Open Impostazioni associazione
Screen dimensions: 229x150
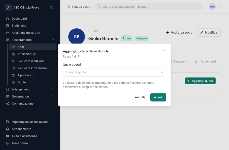click(x=30, y=122)
